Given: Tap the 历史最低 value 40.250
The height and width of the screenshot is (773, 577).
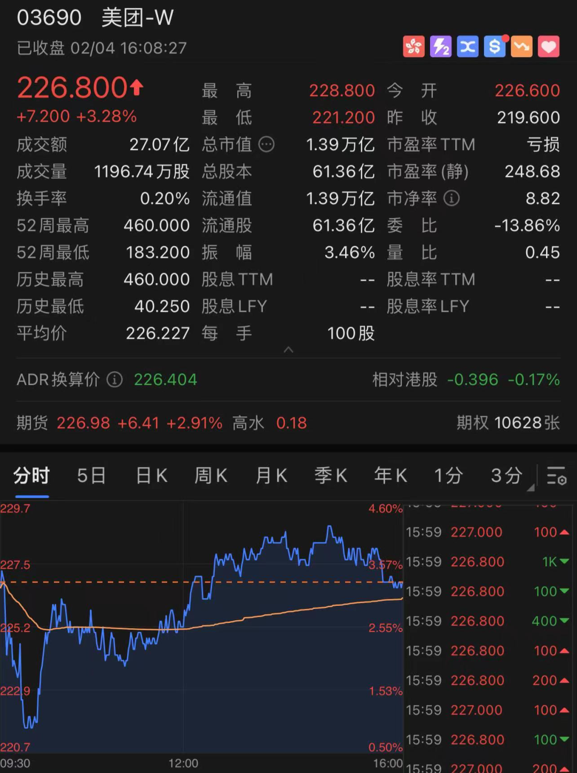Looking at the screenshot, I should coord(162,306).
